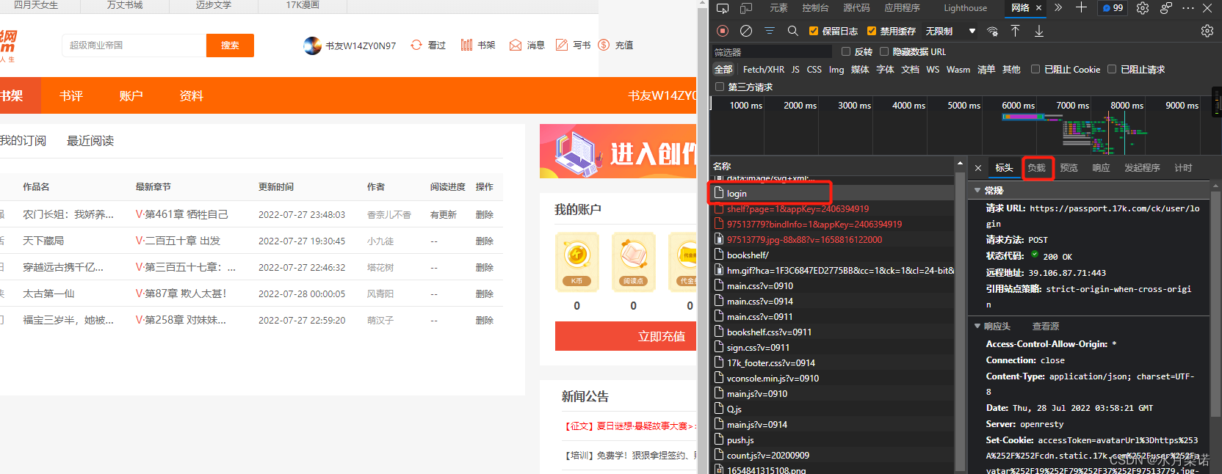The image size is (1222, 474).
Task: Click the import HAR upload arrow icon
Action: pyautogui.click(x=1015, y=31)
